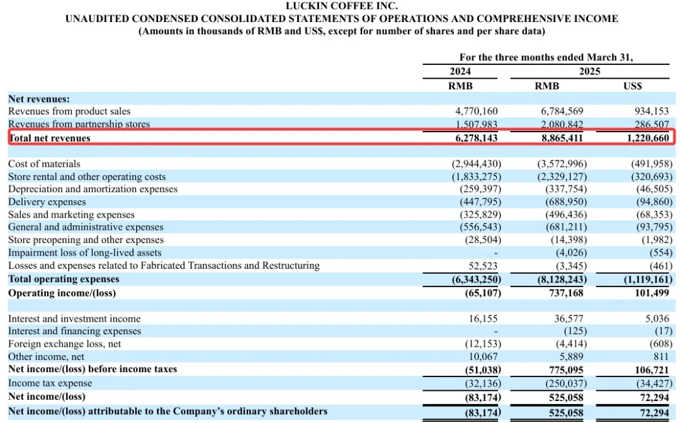Select Fabricated Transactions 2024 value 52,523

click(x=483, y=266)
